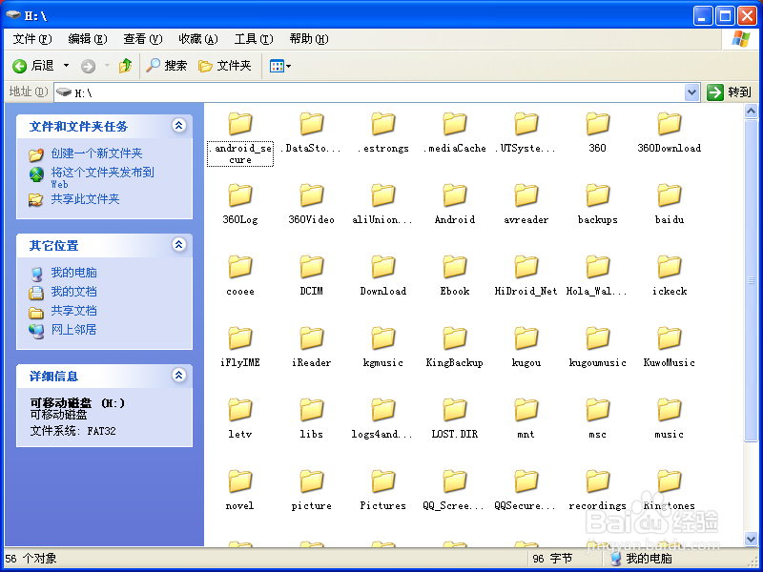The width and height of the screenshot is (763, 572).
Task: Click the address bar field showing H:\
Action: (x=370, y=92)
